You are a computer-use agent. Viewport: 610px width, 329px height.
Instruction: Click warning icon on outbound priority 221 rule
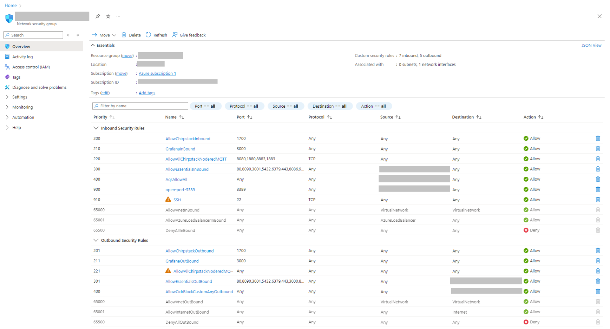pyautogui.click(x=168, y=271)
